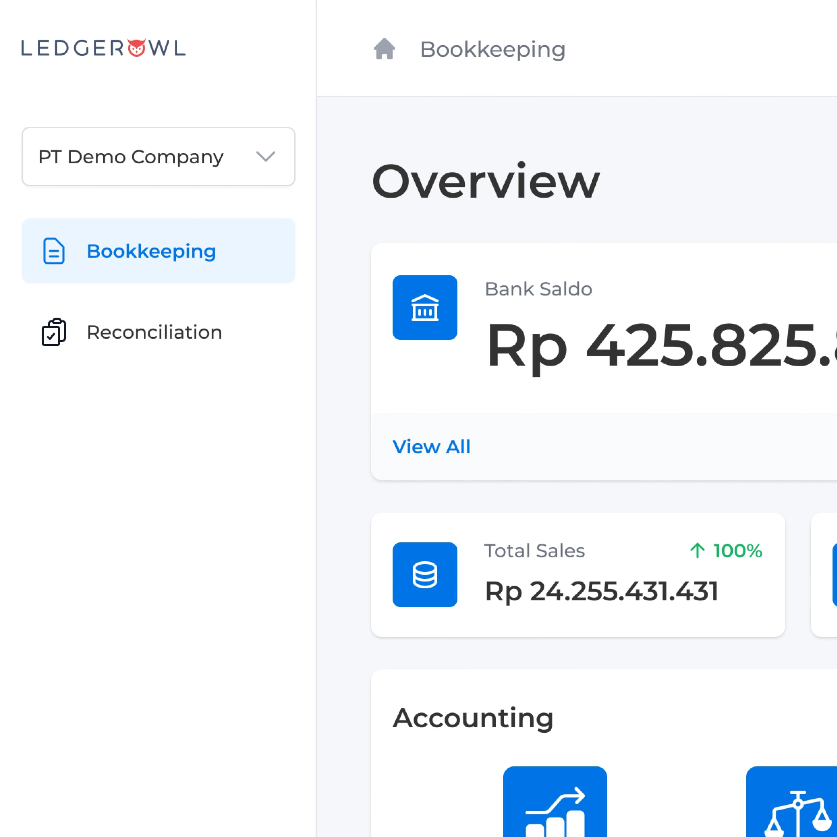
Task: Click the Total Sales amount Rp 24.255.431.431
Action: tap(601, 591)
